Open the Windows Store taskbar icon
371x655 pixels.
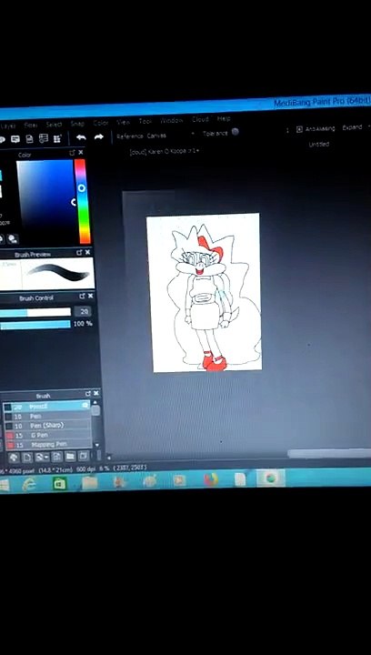coord(59,483)
